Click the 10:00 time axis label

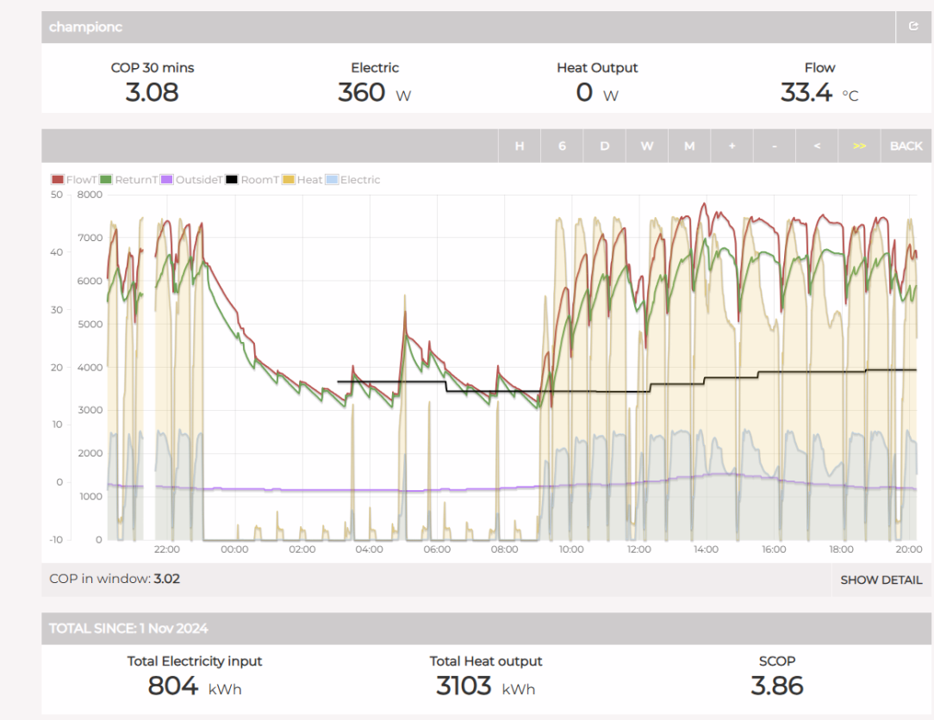(571, 549)
